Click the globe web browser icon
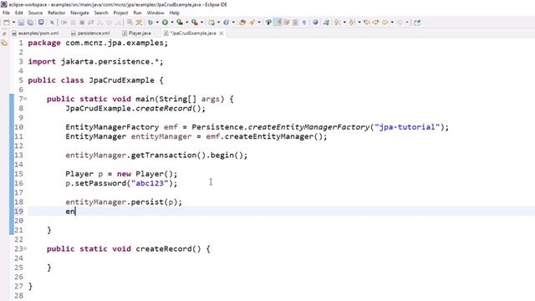Image resolution: width=535 pixels, height=301 pixels. (x=315, y=23)
